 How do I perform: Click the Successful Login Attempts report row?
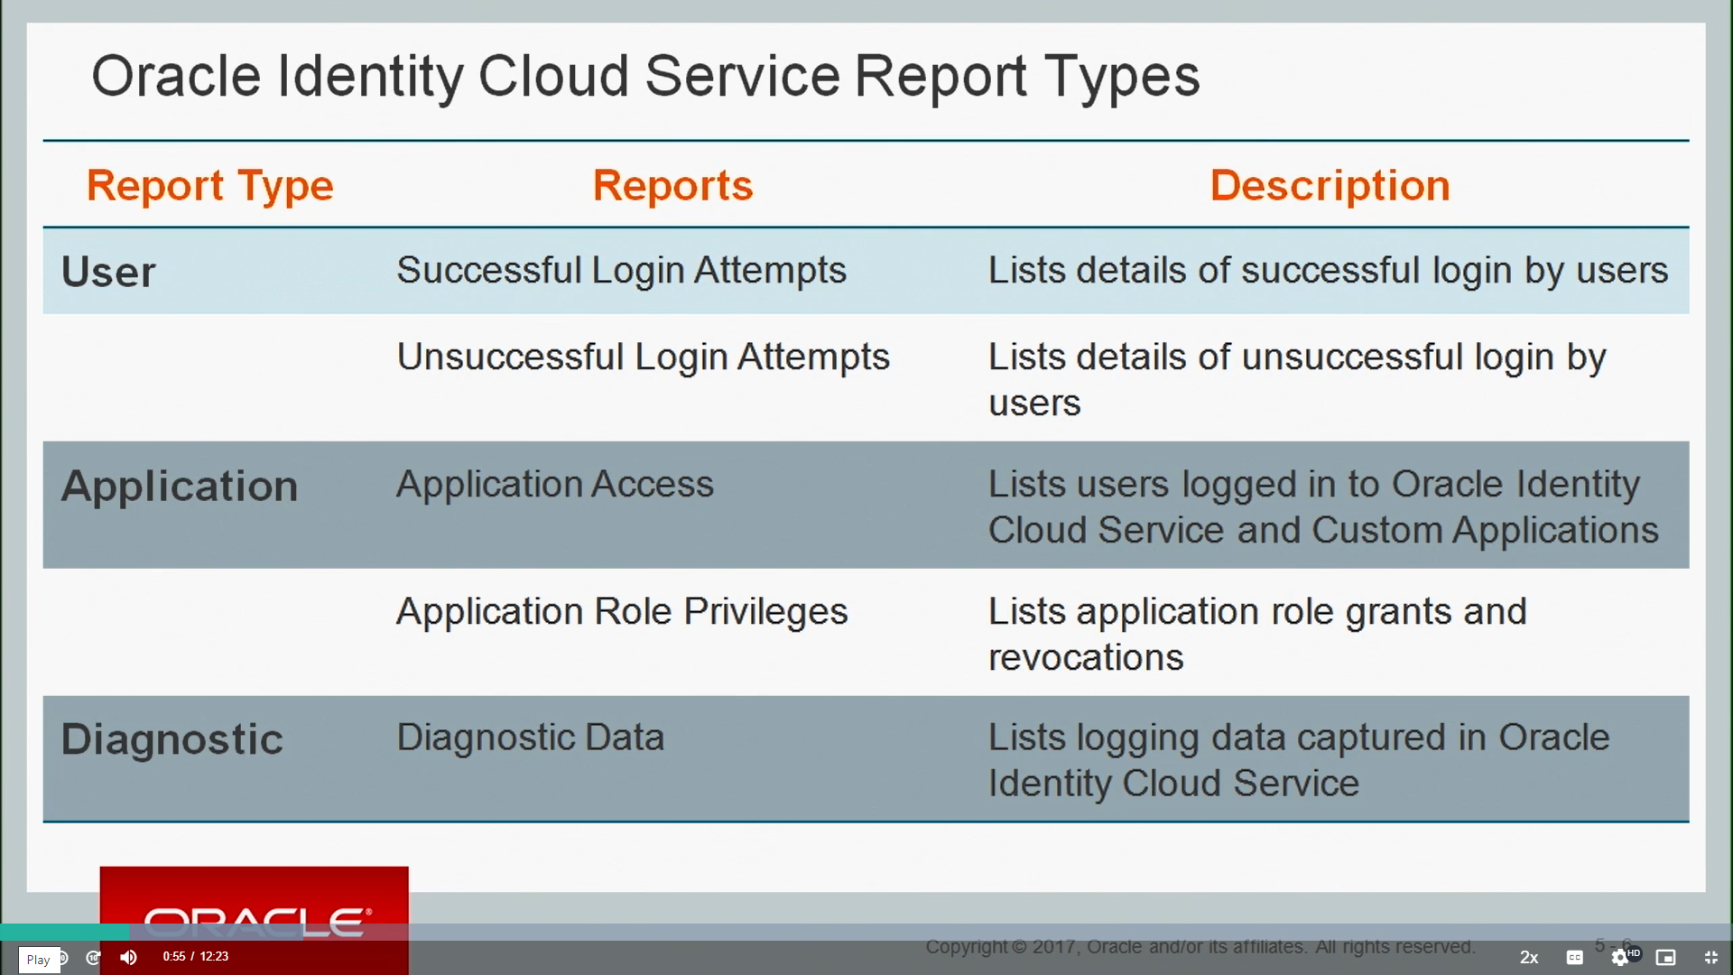(x=866, y=270)
